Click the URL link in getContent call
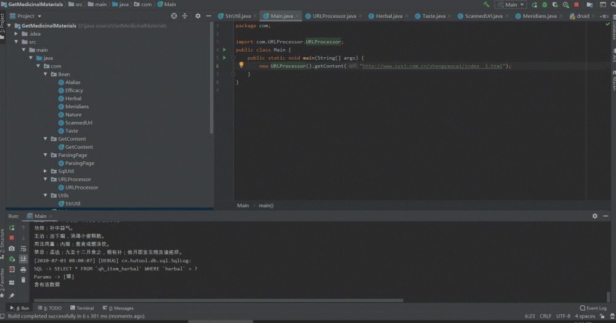 click(x=432, y=66)
